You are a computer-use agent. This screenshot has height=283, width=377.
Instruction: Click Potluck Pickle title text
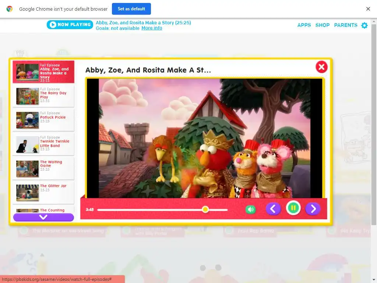coord(53,117)
